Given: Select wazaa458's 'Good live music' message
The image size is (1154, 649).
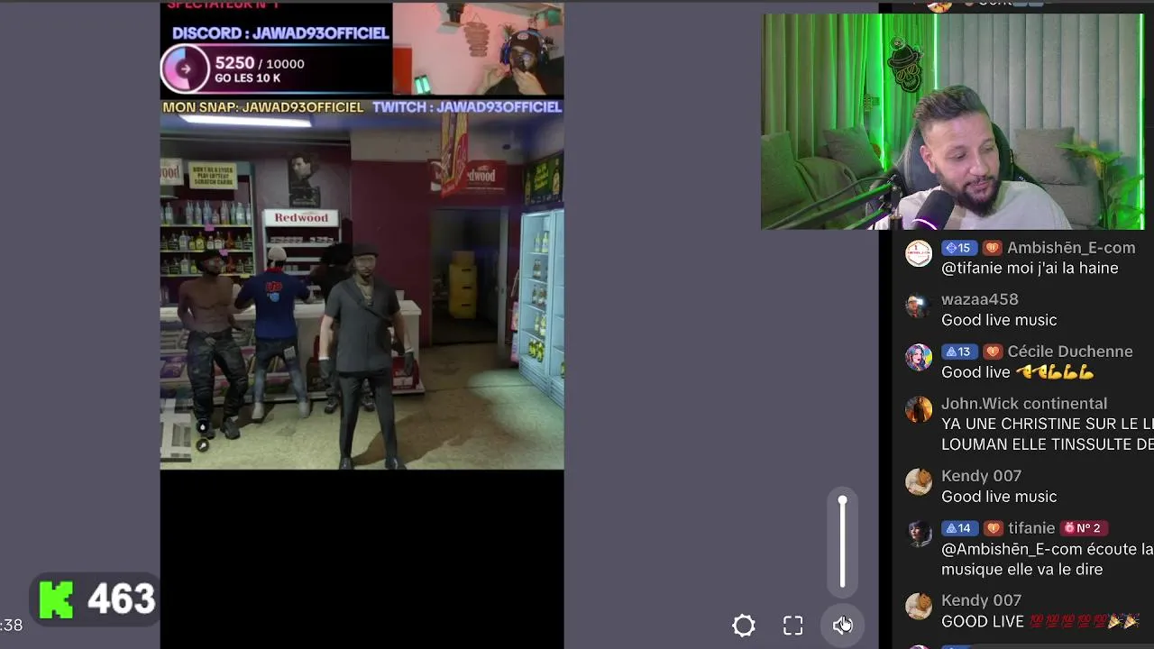Looking at the screenshot, I should click(999, 320).
